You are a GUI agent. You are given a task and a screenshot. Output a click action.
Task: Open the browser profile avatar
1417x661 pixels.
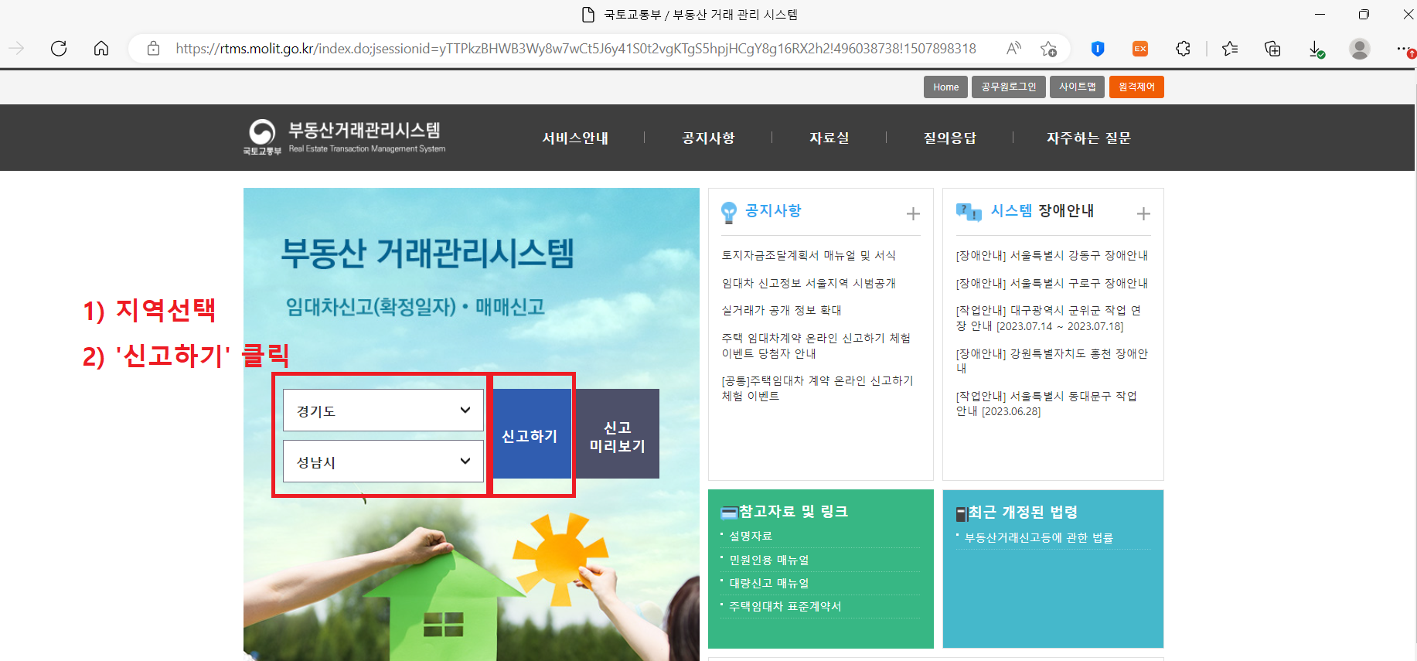coord(1359,49)
